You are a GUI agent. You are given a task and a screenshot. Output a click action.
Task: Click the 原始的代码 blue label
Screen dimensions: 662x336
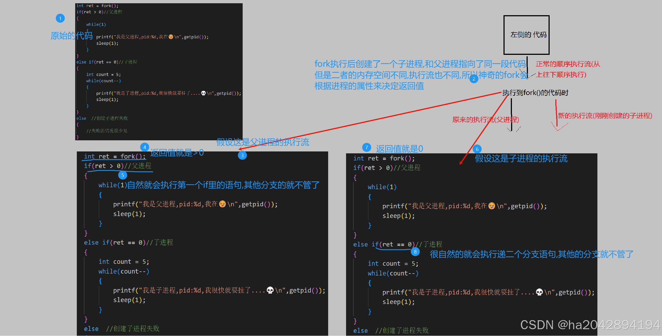coord(72,36)
